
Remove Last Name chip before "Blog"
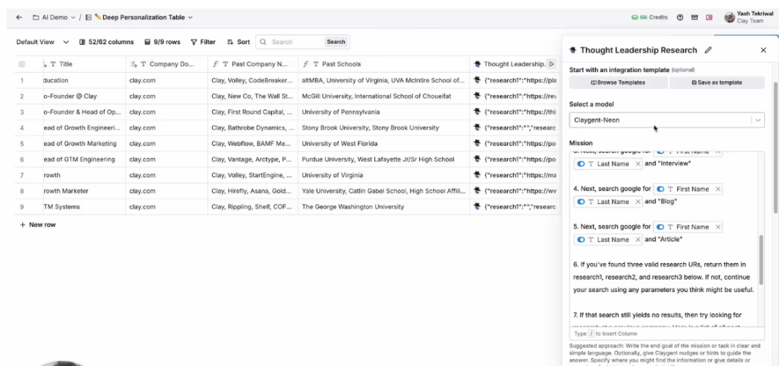point(638,201)
